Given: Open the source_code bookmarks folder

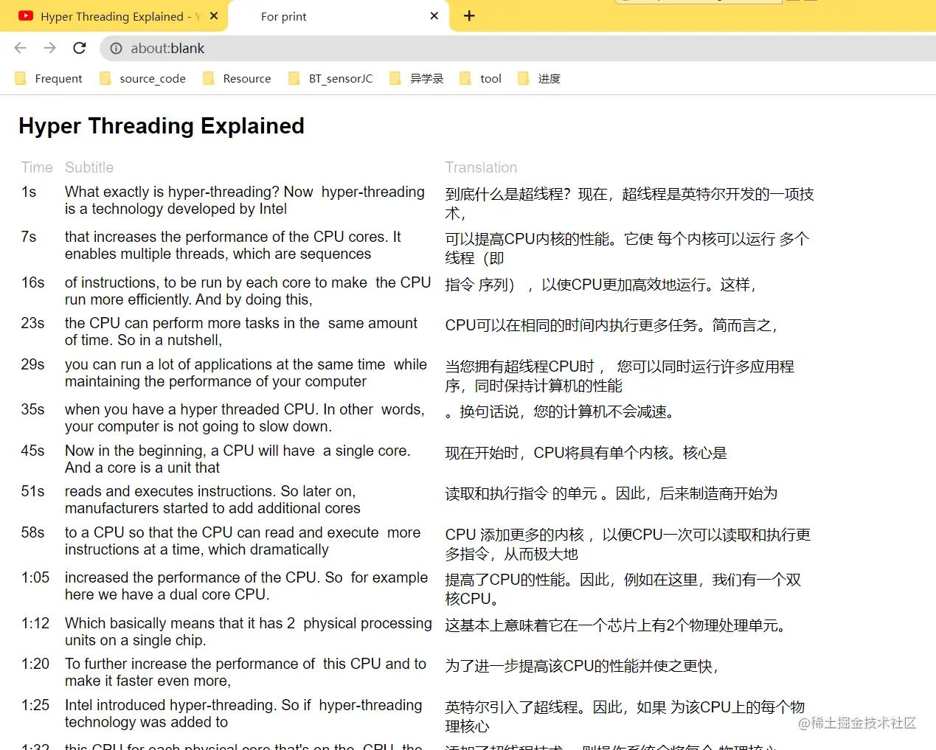Looking at the screenshot, I should (x=142, y=78).
